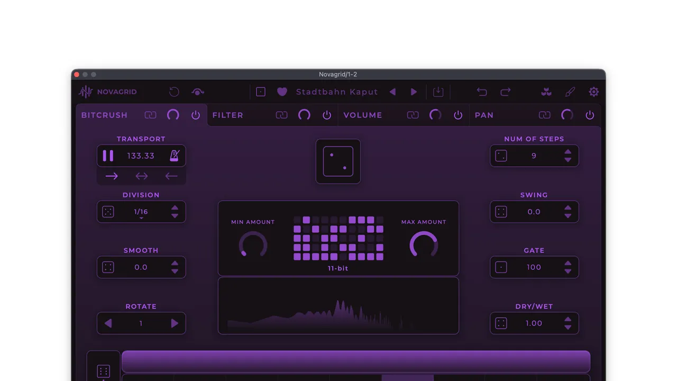
Task: Toggle the PAN link icon
Action: (x=545, y=115)
